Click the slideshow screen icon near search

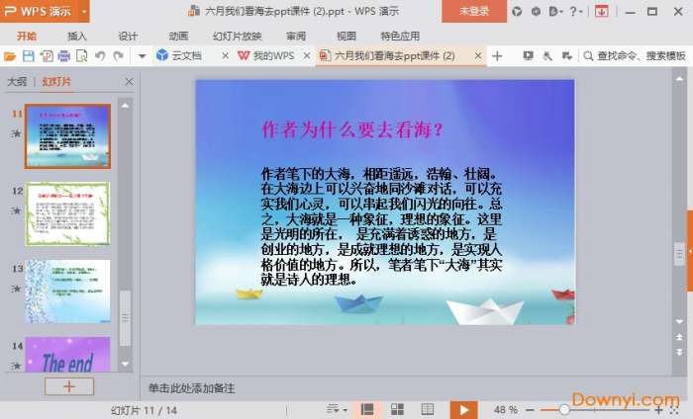[x=528, y=56]
